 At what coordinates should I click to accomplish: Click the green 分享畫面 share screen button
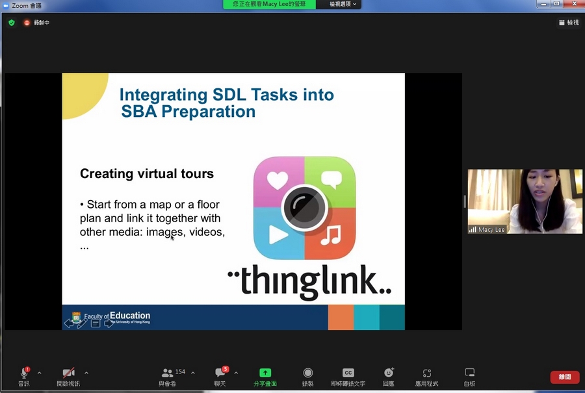coord(265,377)
